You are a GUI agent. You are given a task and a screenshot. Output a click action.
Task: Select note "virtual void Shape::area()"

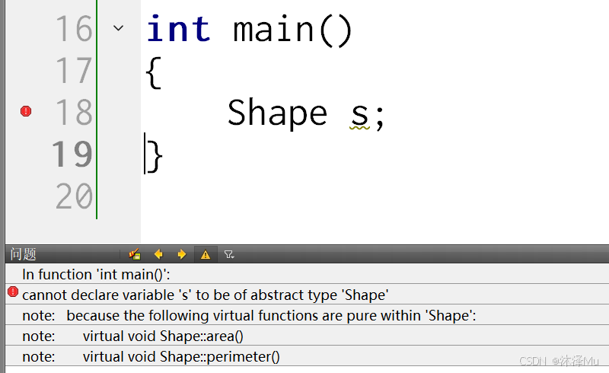[x=307, y=336]
